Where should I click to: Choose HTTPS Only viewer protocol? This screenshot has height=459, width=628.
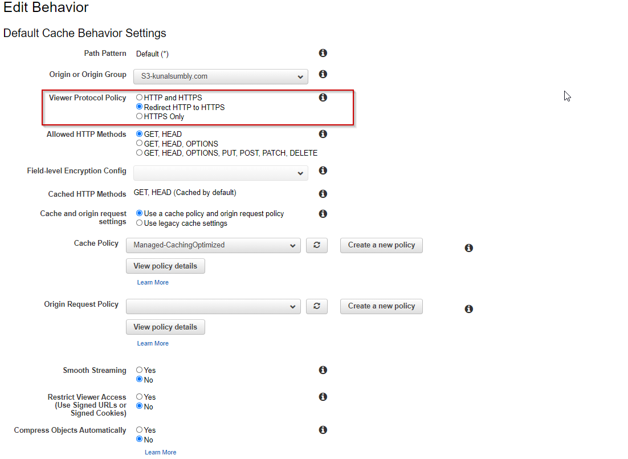click(138, 116)
